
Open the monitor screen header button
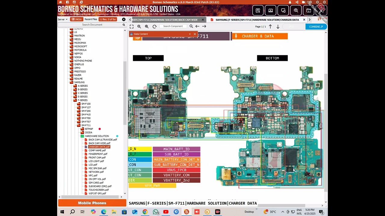coord(270,10)
